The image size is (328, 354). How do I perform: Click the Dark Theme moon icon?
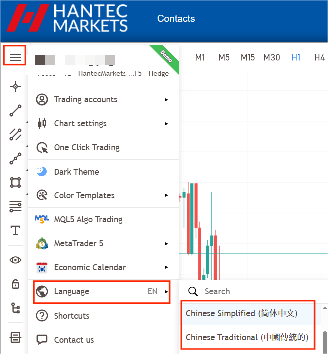[42, 172]
